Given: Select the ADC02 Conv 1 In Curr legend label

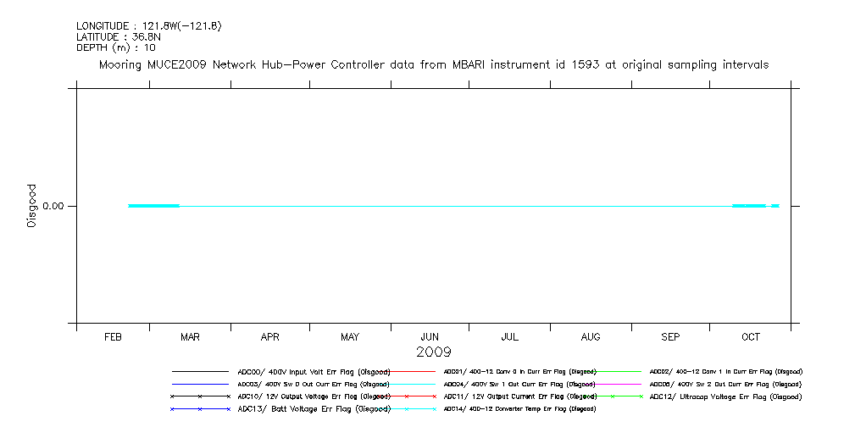Looking at the screenshot, I should click(x=725, y=371).
